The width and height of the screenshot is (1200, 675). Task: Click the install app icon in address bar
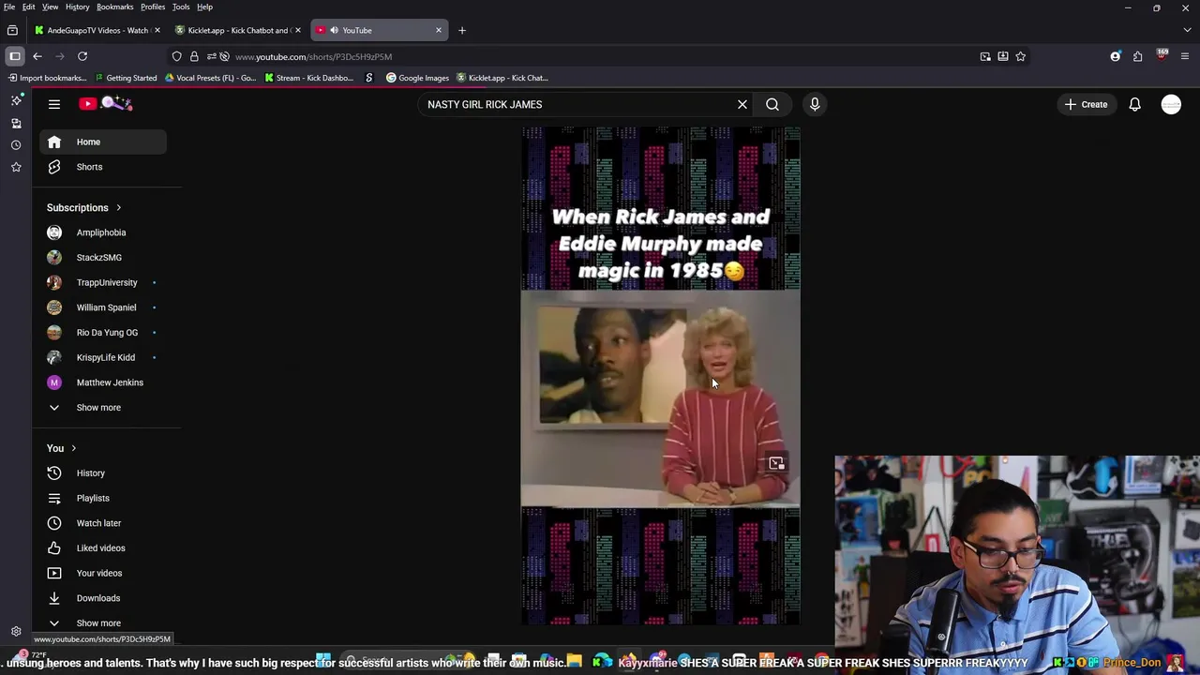(1002, 56)
